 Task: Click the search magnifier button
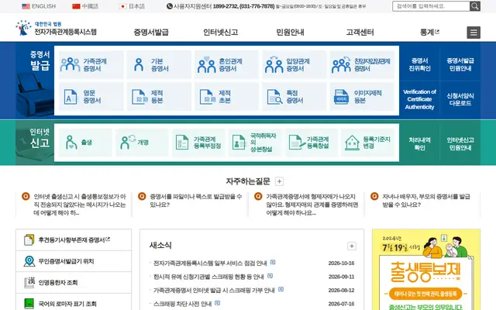475,6
